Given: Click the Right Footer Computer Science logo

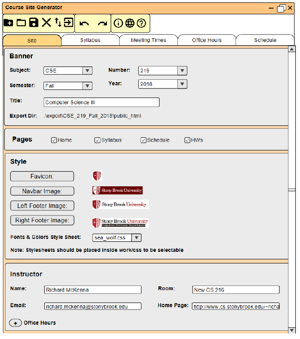Looking at the screenshot, I should [121, 223].
